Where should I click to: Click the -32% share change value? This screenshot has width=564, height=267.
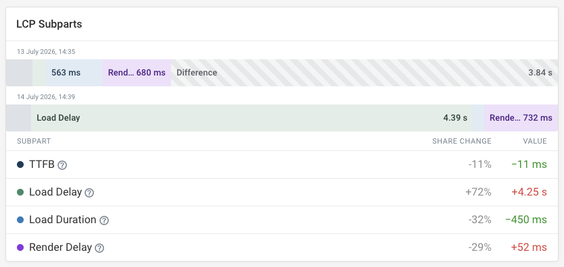480,220
